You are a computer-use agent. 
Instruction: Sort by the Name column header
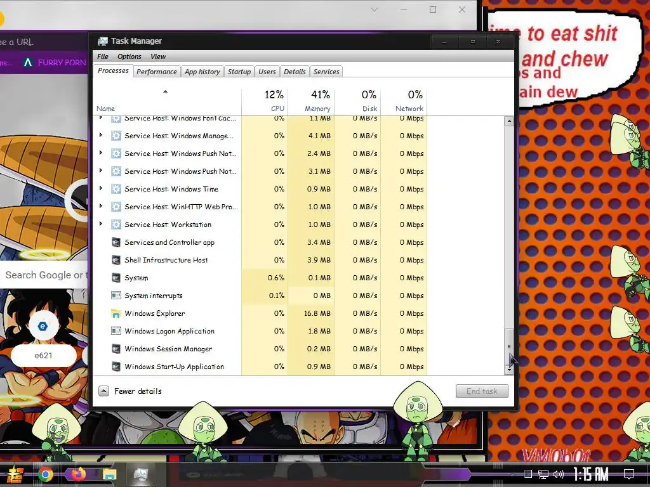click(x=167, y=101)
